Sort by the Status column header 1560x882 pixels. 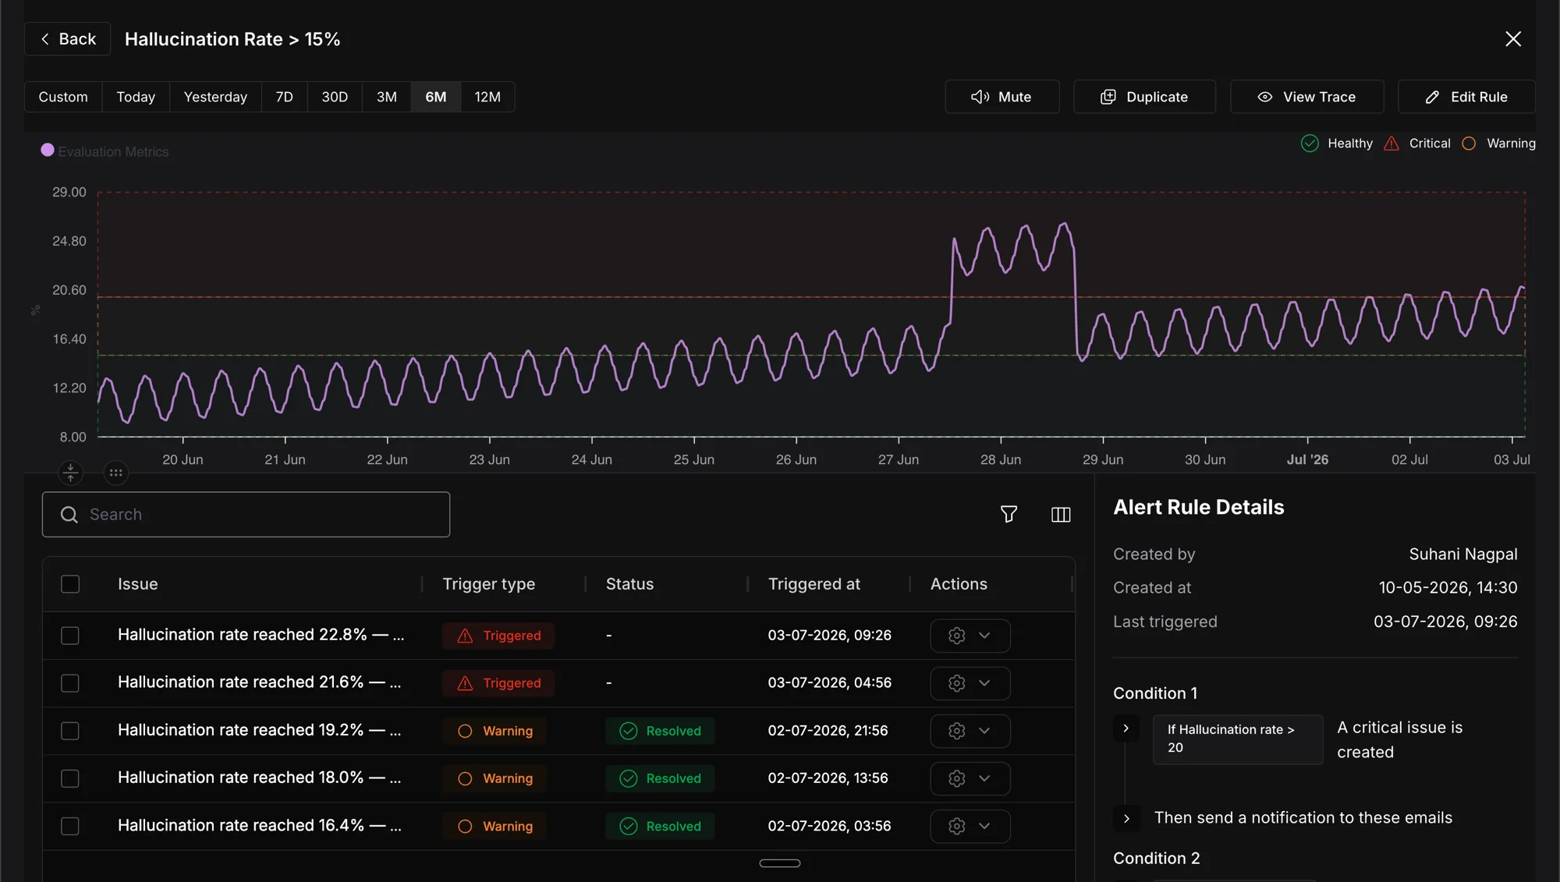pos(629,584)
